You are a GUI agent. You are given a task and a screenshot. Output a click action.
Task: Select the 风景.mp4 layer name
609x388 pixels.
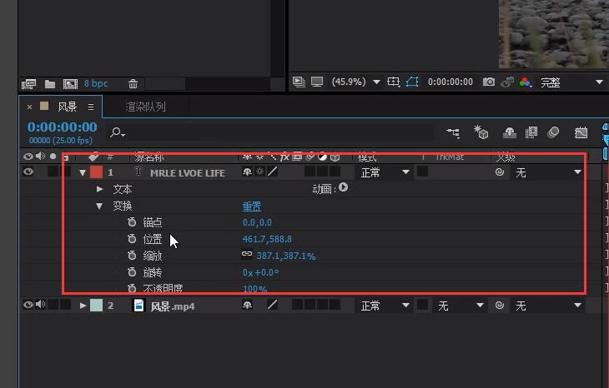point(173,306)
